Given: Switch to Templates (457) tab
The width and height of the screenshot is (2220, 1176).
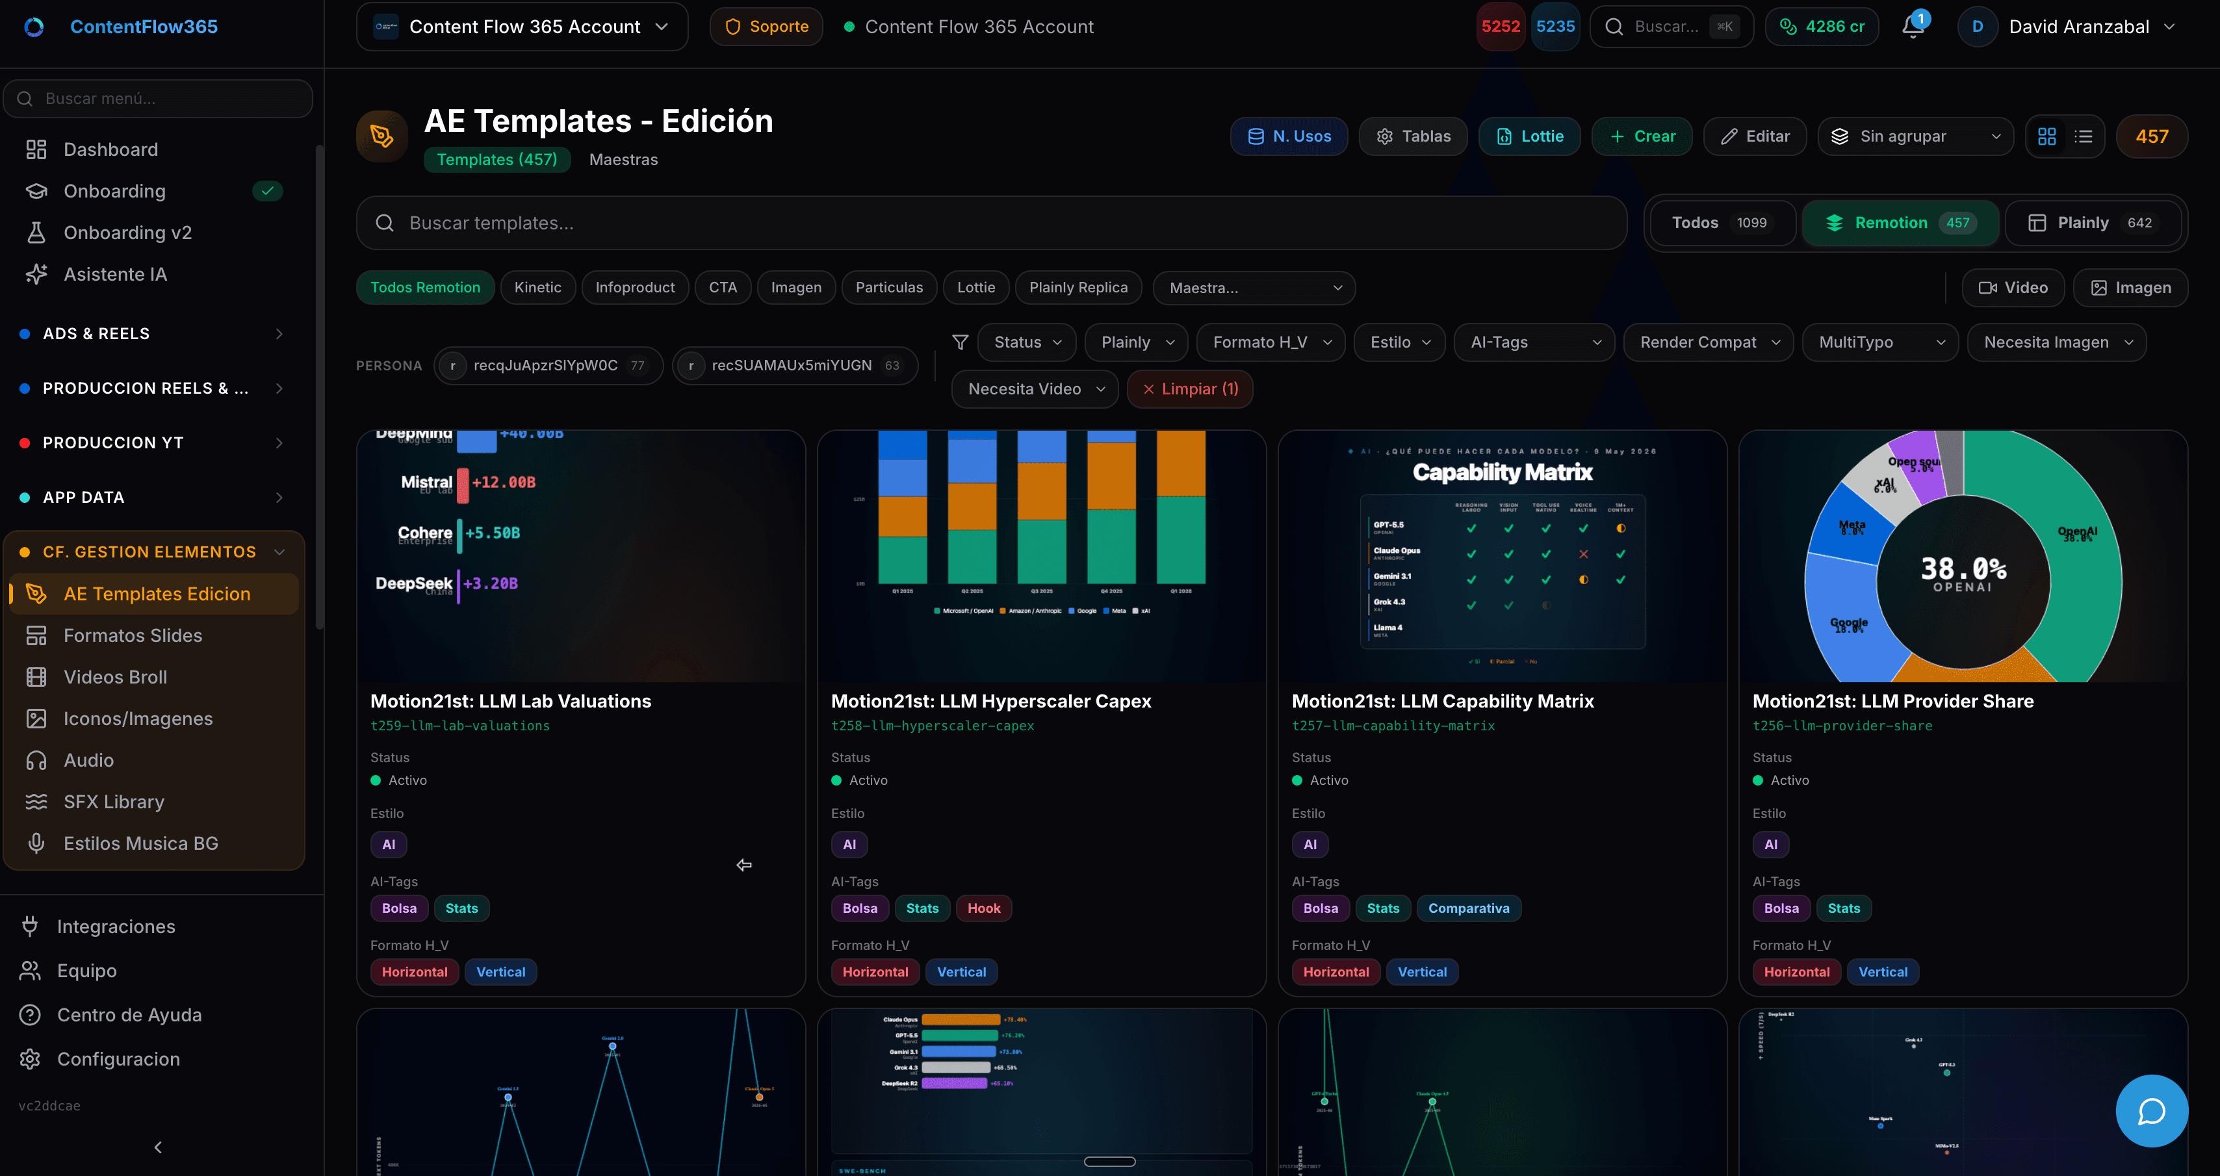Looking at the screenshot, I should coord(497,159).
